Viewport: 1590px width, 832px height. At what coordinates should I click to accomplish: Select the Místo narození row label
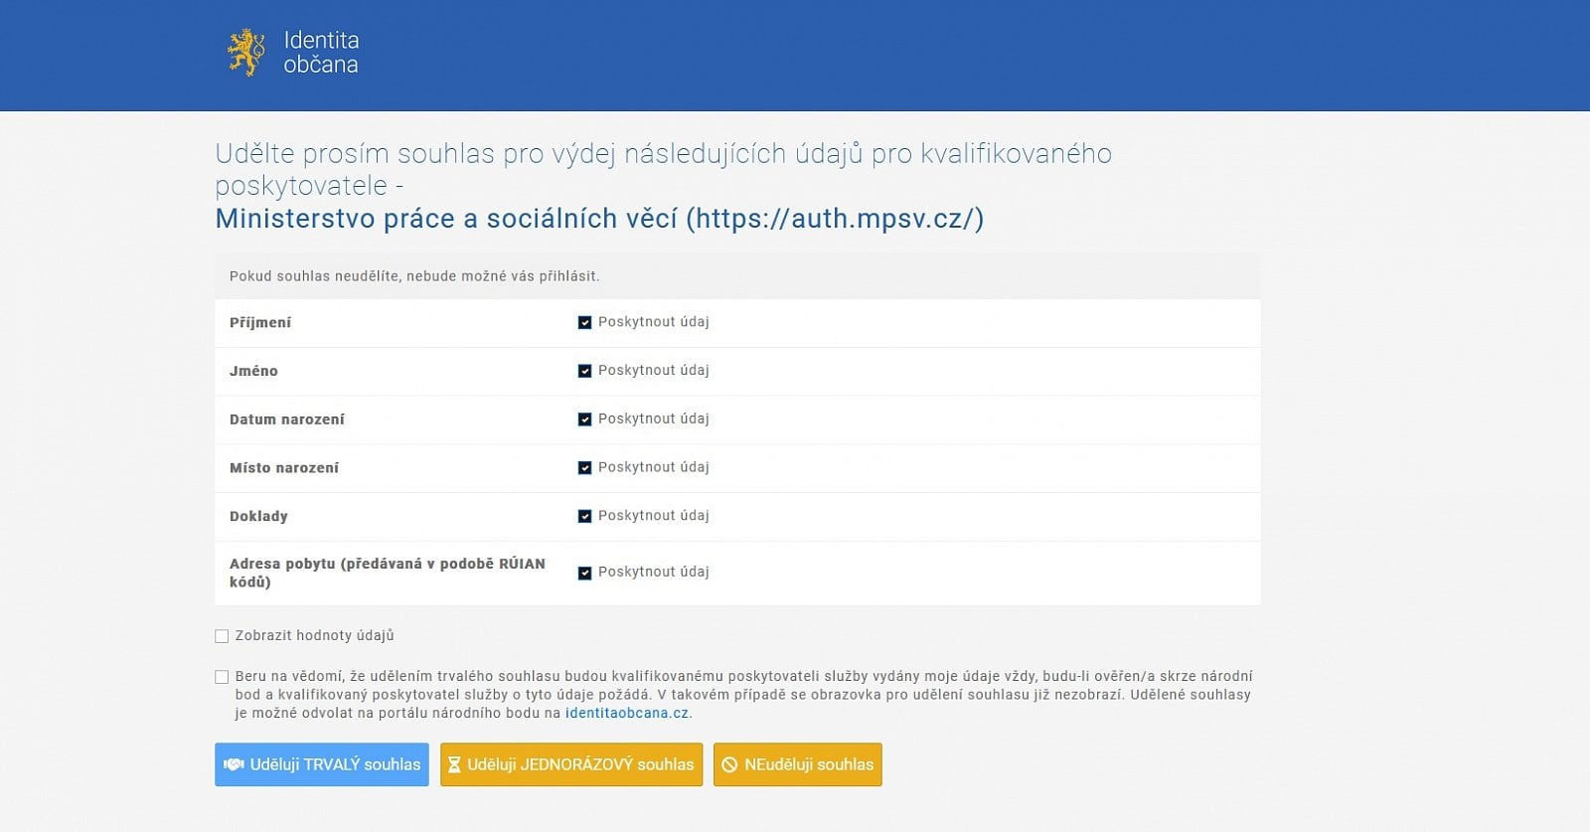pyautogui.click(x=284, y=467)
